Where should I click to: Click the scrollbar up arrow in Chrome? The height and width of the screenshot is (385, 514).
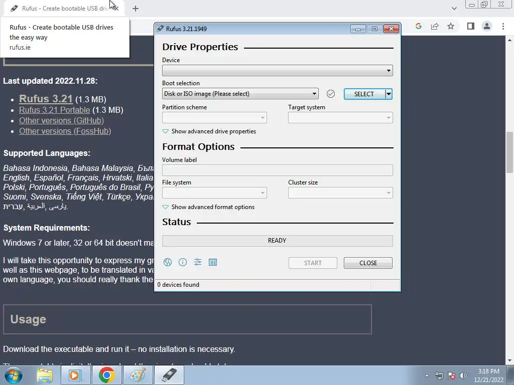(x=510, y=40)
